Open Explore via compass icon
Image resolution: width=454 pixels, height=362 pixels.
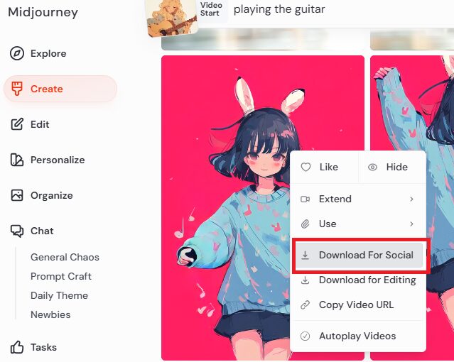point(17,53)
